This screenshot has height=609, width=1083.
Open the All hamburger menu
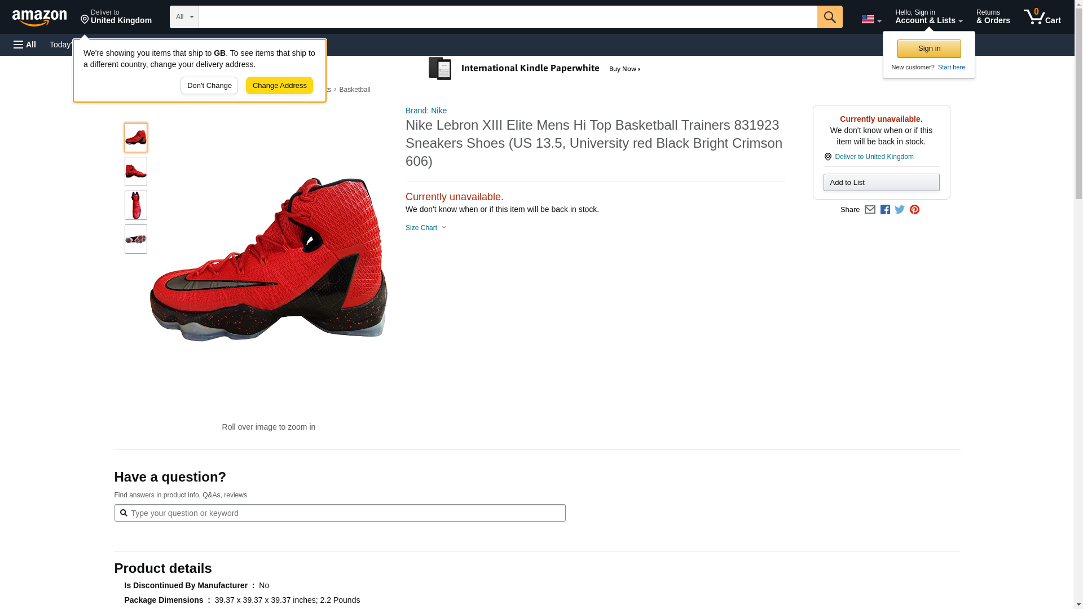point(25,45)
